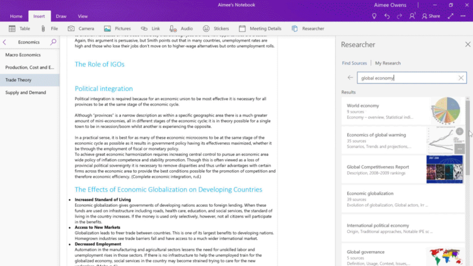Switch to the Find Sources tab
This screenshot has width=473, height=266.
[354, 63]
